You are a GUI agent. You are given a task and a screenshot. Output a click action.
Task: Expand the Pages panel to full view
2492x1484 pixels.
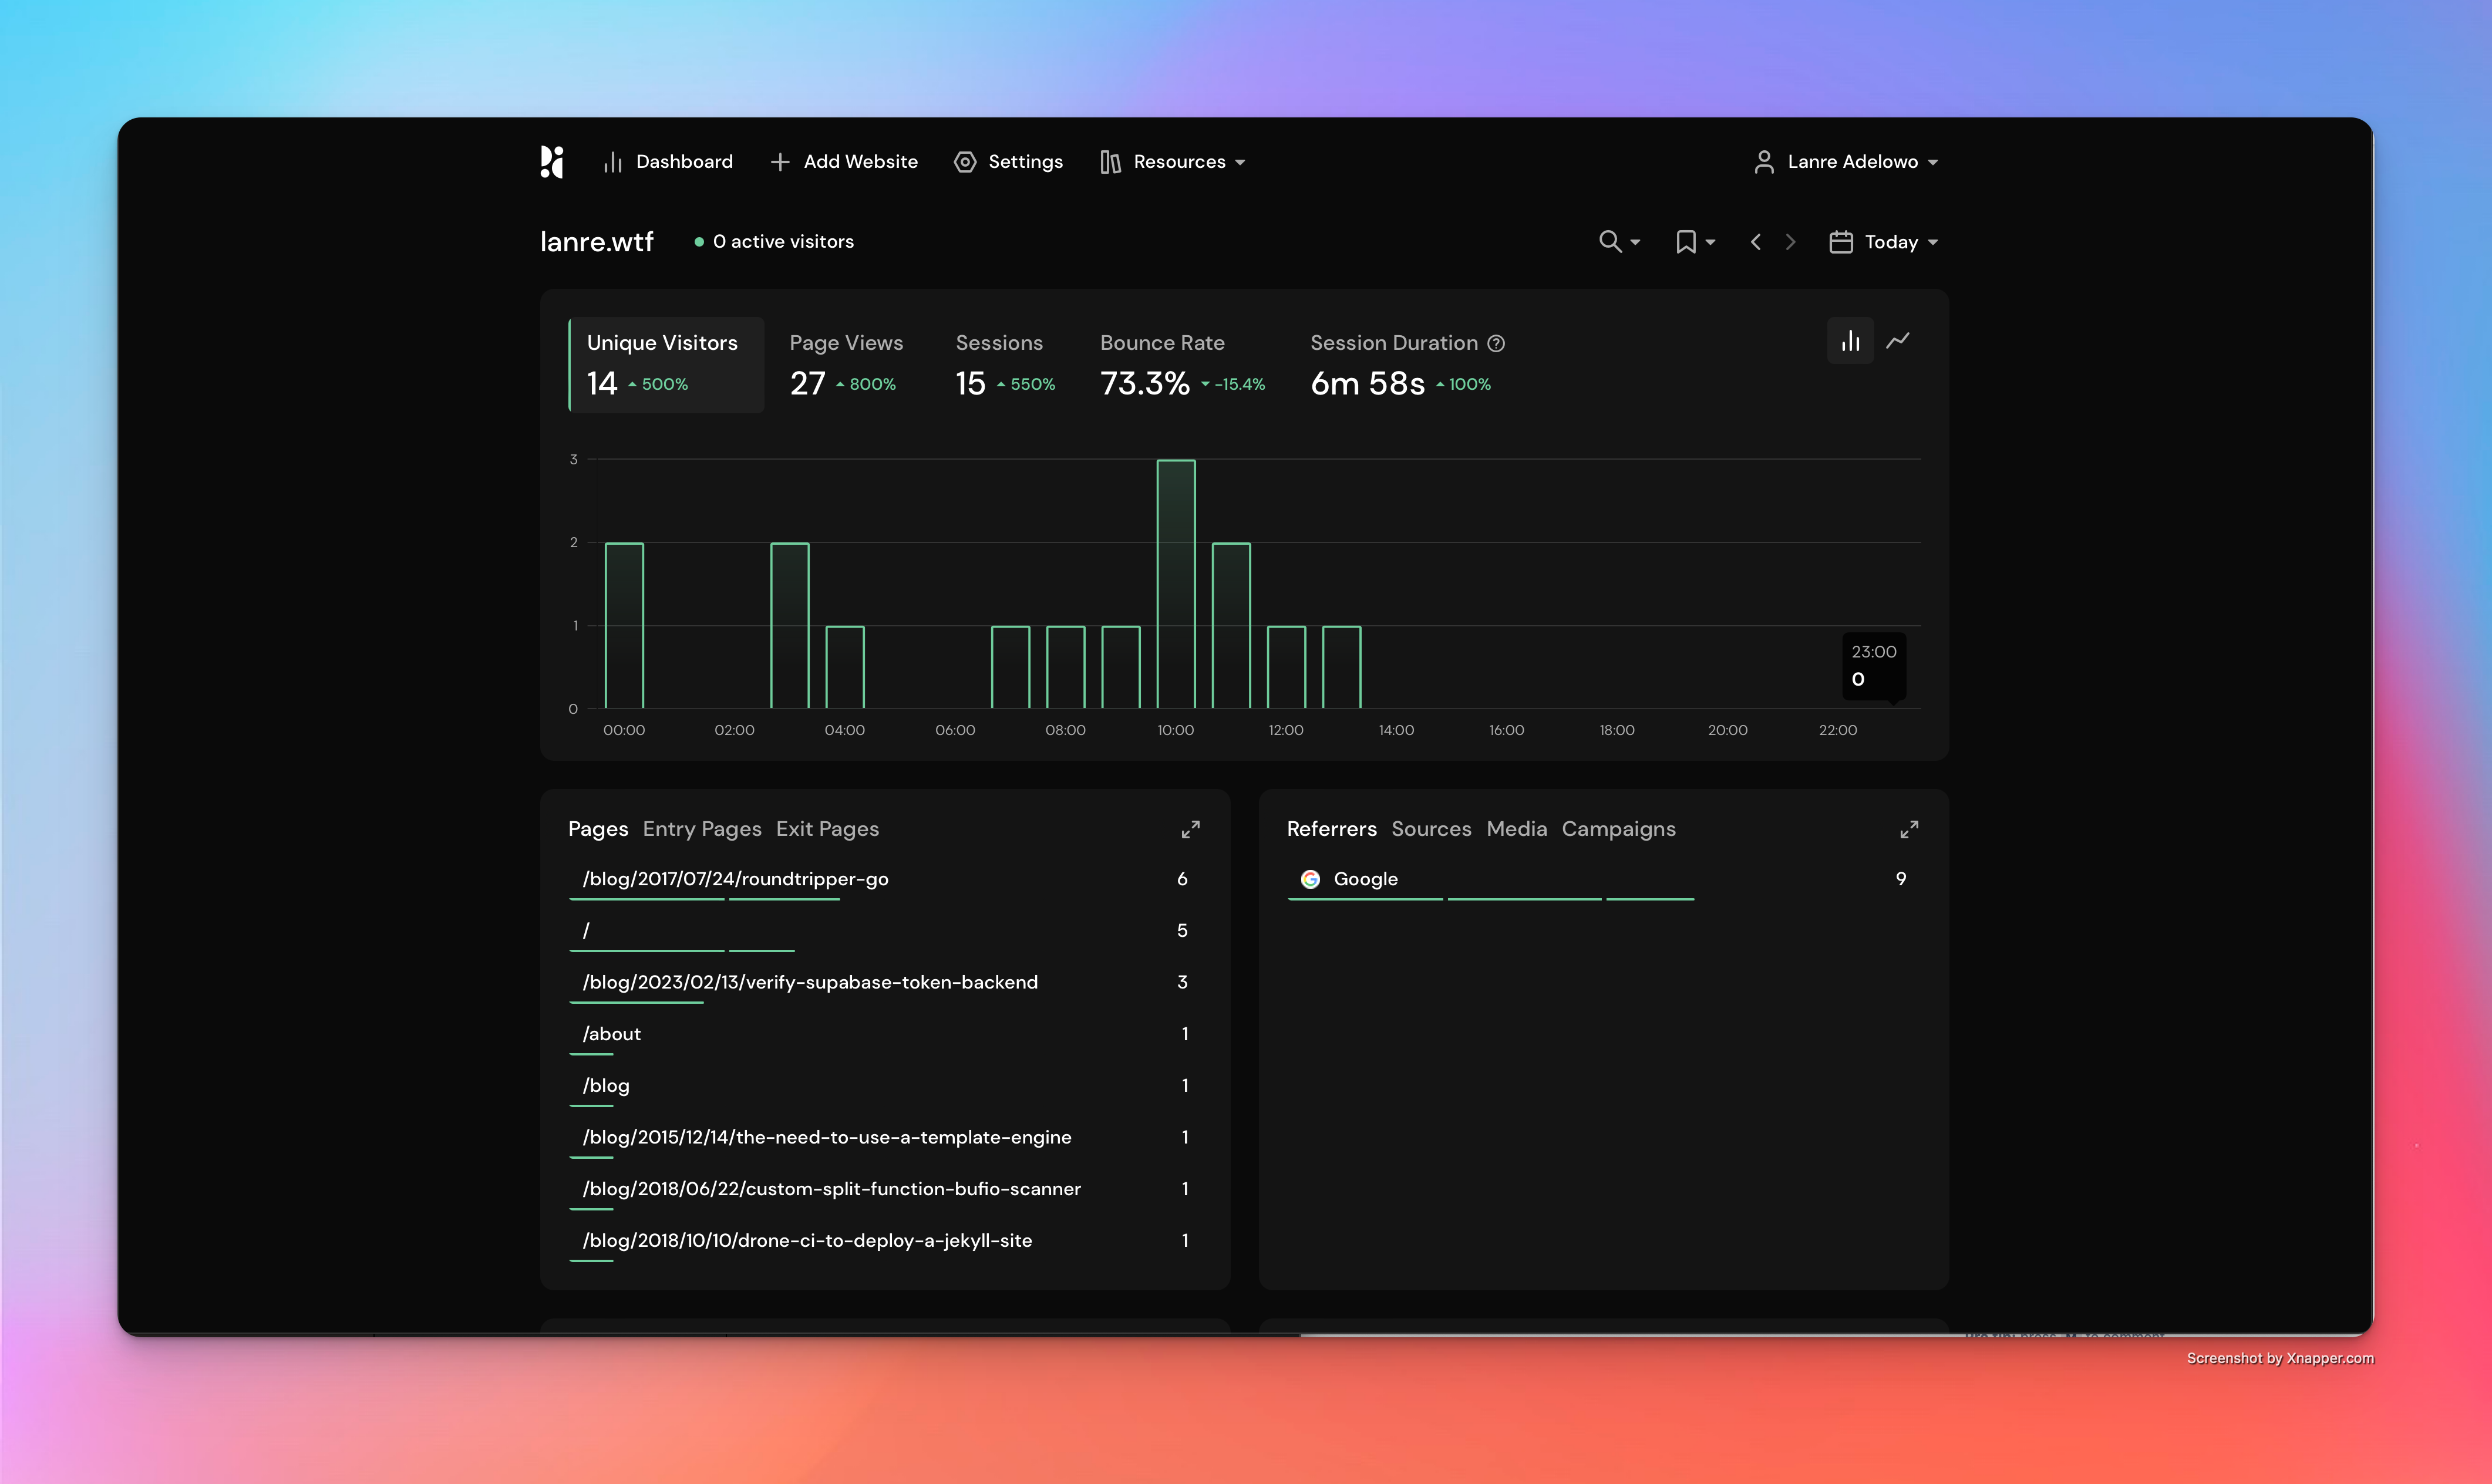tap(1190, 830)
